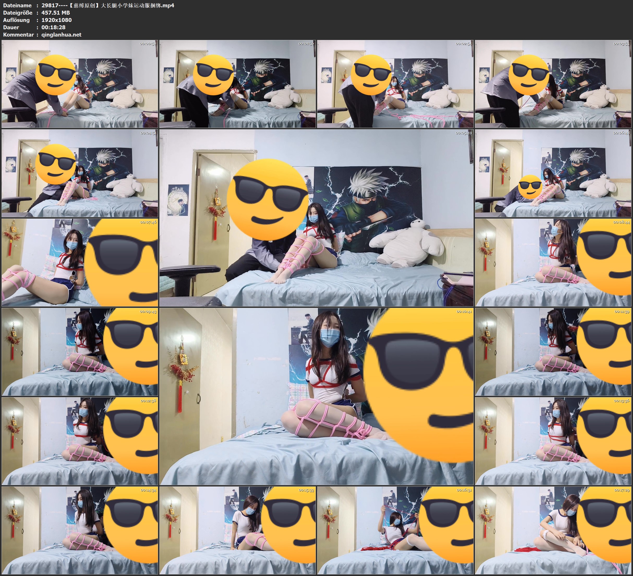Image resolution: width=633 pixels, height=576 pixels.
Task: Select the last frame stamped 00:17:29
Action: (553, 530)
